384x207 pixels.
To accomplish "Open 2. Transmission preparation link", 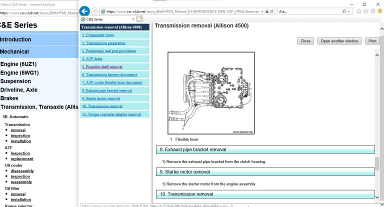I will 103,43.
